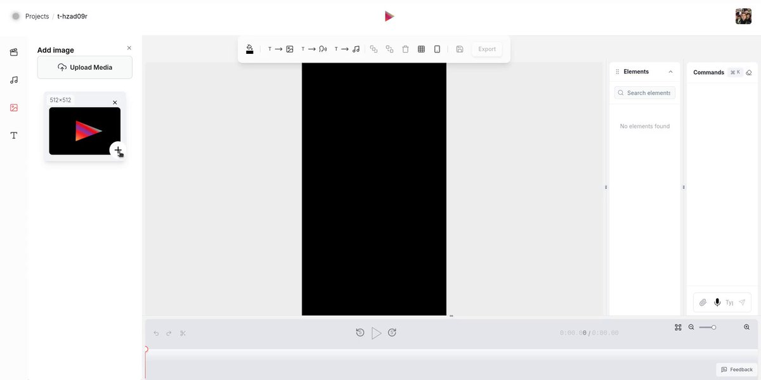Click the play button
Viewport: 761px width, 380px height.
pyautogui.click(x=376, y=332)
